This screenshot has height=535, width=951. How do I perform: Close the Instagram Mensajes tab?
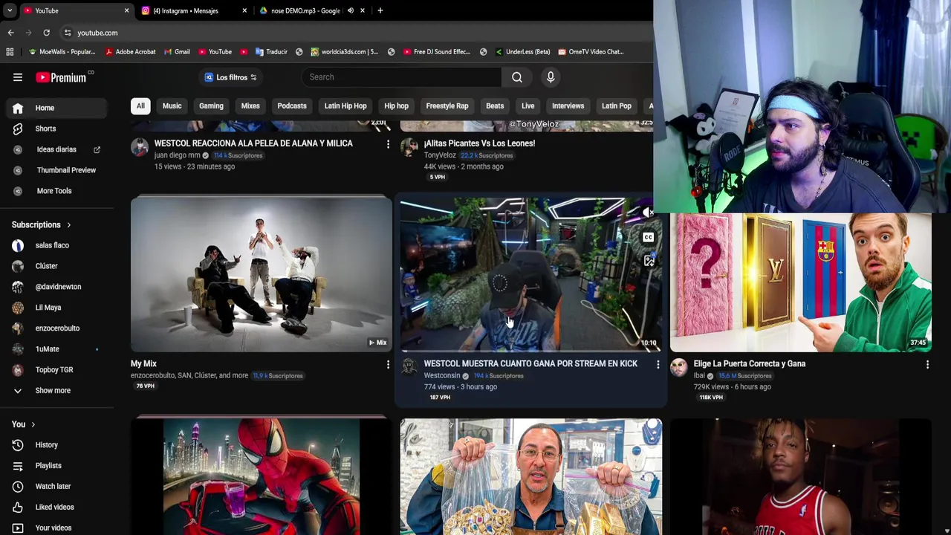pos(244,10)
